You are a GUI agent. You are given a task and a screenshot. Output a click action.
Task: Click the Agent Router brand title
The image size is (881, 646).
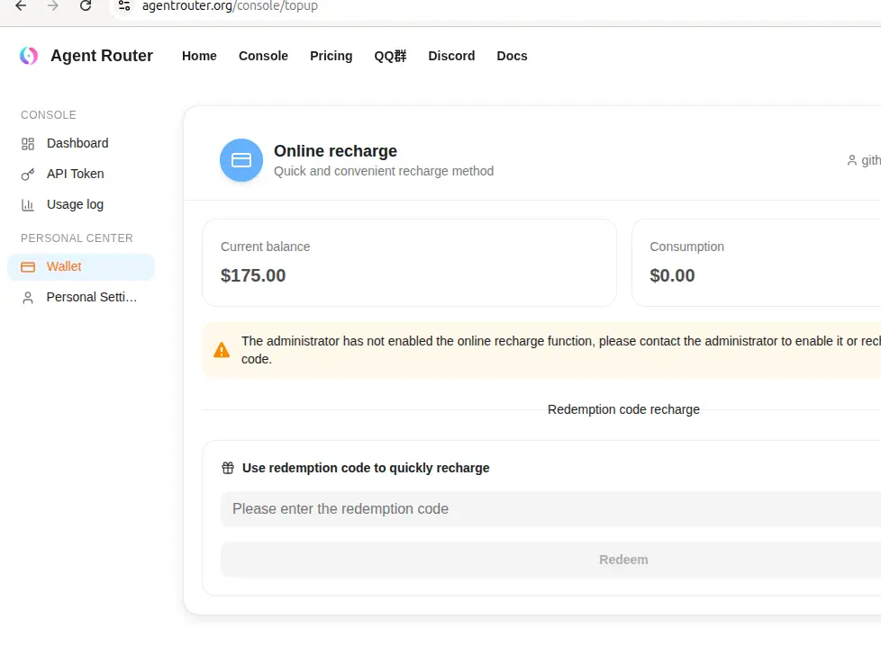pyautogui.click(x=102, y=56)
